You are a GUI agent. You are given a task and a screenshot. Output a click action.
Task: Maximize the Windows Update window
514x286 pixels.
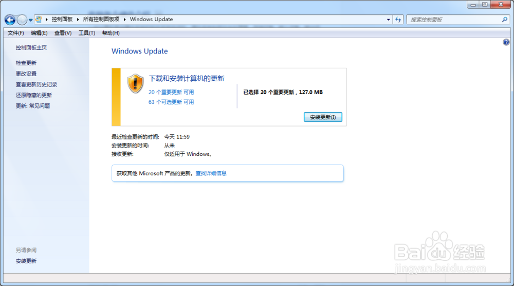(x=485, y=5)
